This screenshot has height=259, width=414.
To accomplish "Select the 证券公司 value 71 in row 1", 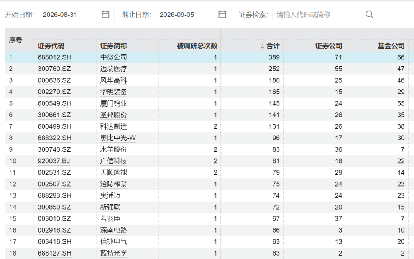I will [x=338, y=57].
